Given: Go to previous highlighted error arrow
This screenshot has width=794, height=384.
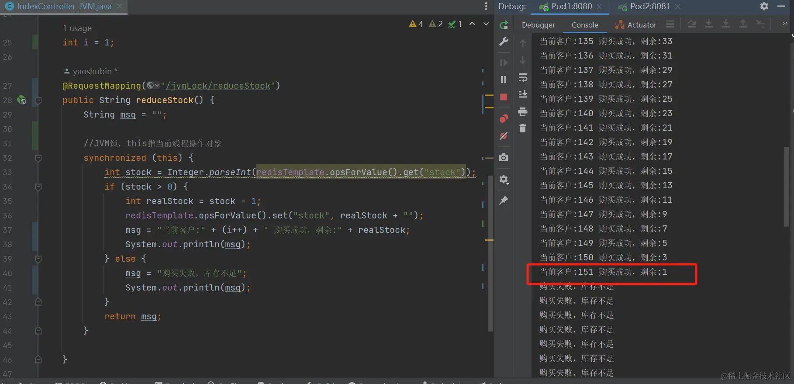Looking at the screenshot, I should coord(472,24).
